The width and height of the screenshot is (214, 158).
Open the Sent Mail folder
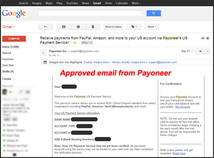pos(8,65)
